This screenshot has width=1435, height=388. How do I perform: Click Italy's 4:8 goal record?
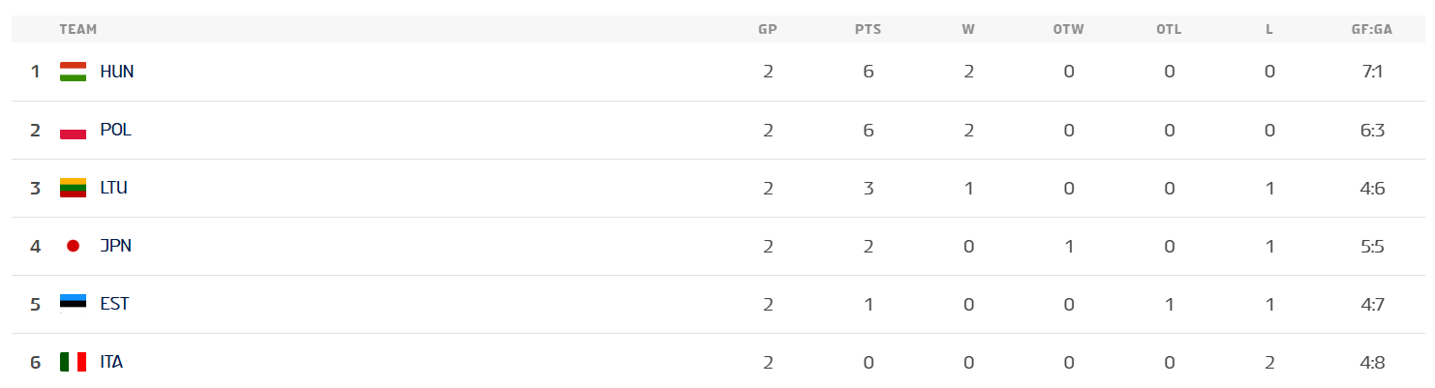[x=1372, y=362]
